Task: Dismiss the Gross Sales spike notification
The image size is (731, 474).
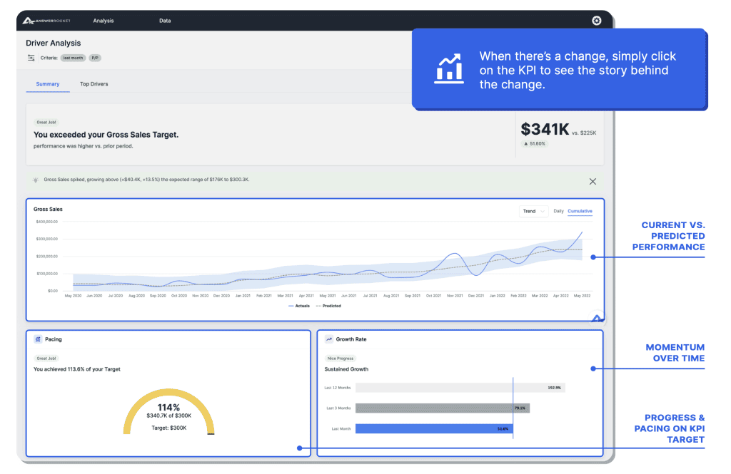Action: (x=593, y=181)
